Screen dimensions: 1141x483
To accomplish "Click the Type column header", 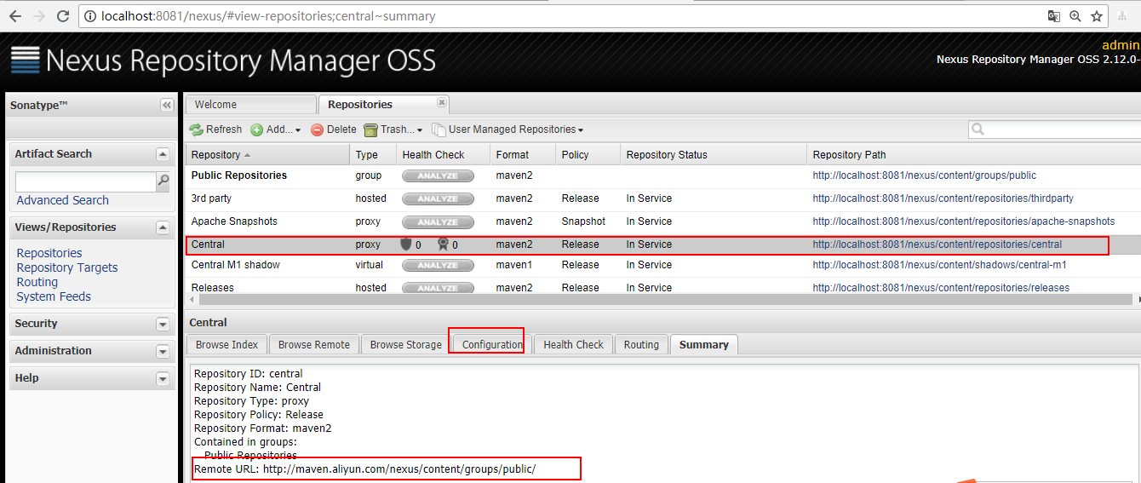I will 373,155.
